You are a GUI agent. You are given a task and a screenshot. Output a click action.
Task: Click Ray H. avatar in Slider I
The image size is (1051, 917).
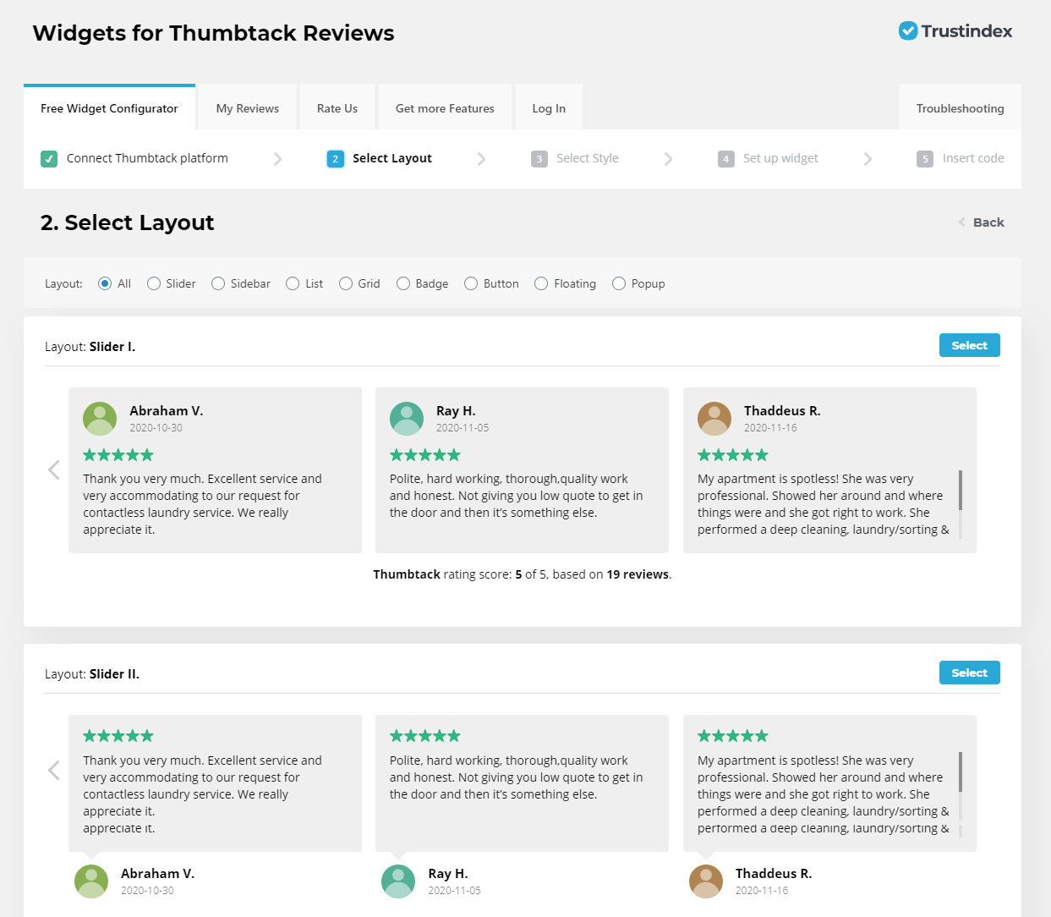coord(407,419)
